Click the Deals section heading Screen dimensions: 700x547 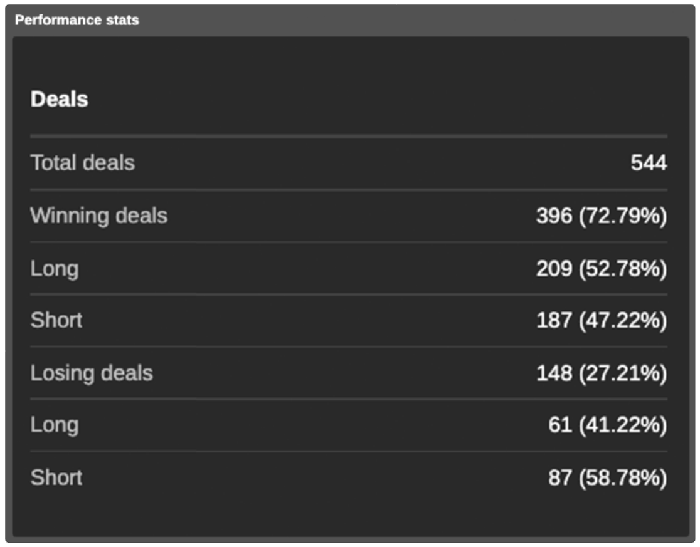coord(60,99)
